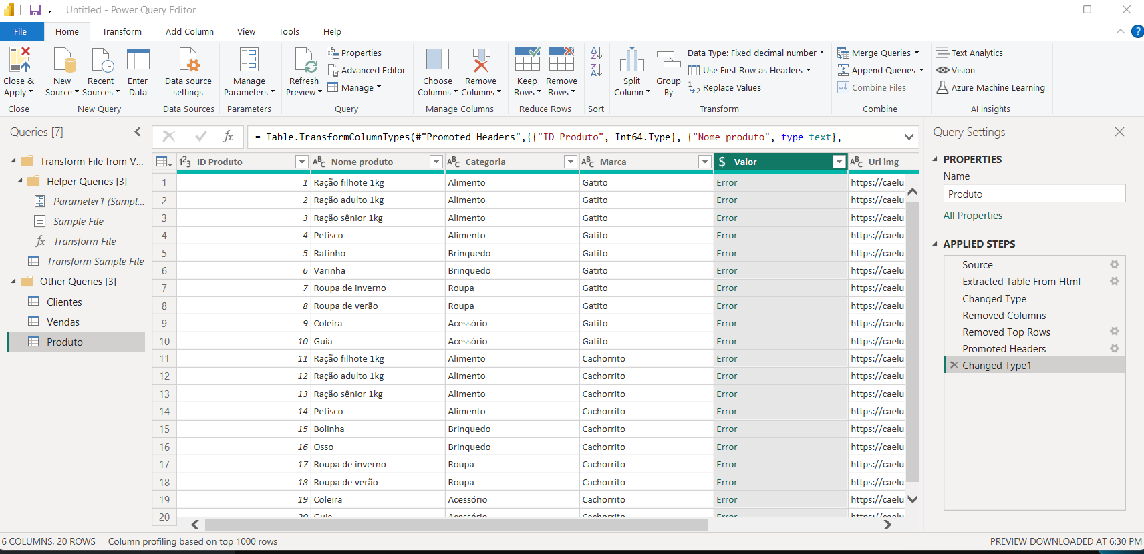Click Combine Files
The image size is (1144, 554).
tap(871, 87)
